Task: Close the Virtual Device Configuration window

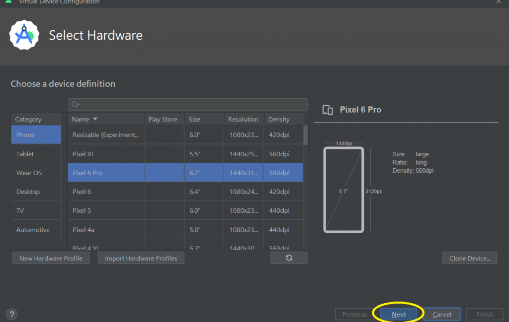Action: pos(499,1)
